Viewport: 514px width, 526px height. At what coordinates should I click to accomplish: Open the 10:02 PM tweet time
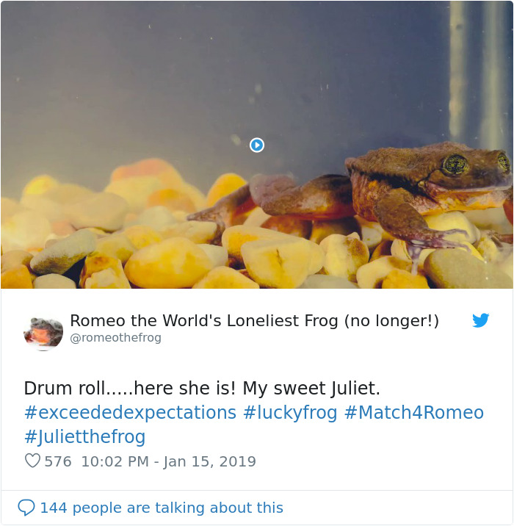tap(116, 462)
